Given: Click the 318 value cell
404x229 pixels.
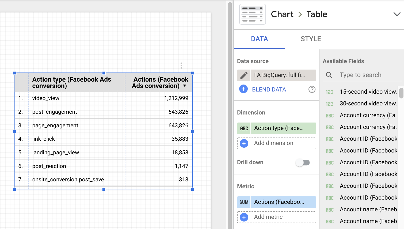Looking at the screenshot, I should [159, 180].
